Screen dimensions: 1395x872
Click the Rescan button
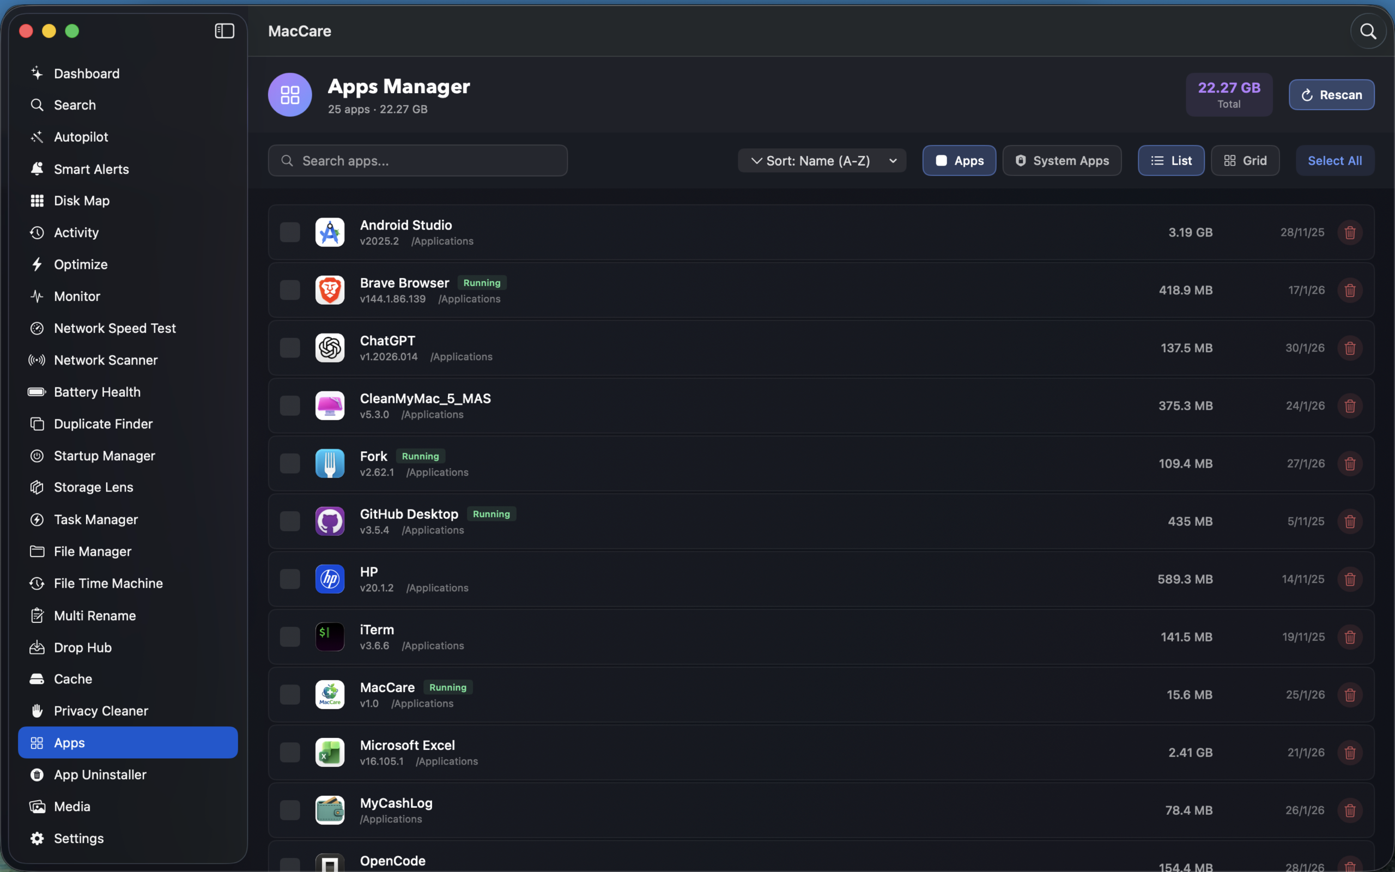tap(1332, 95)
